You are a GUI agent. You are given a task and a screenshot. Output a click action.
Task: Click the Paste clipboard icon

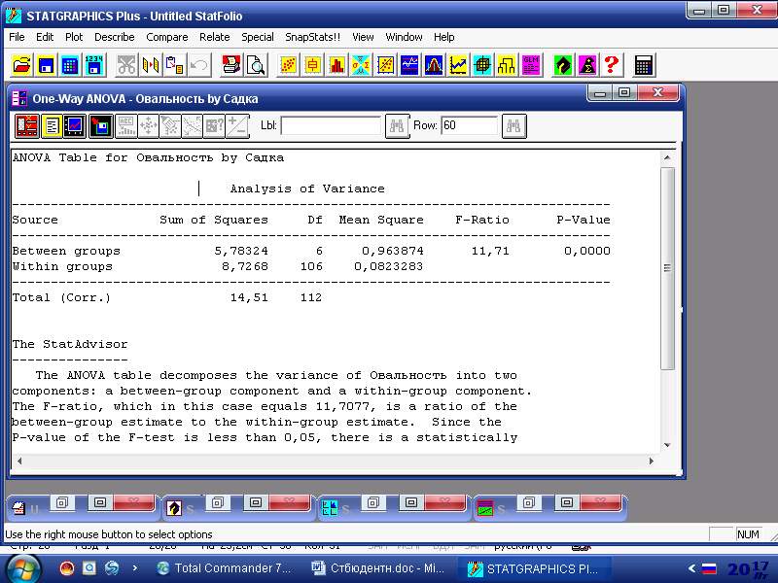(x=175, y=65)
